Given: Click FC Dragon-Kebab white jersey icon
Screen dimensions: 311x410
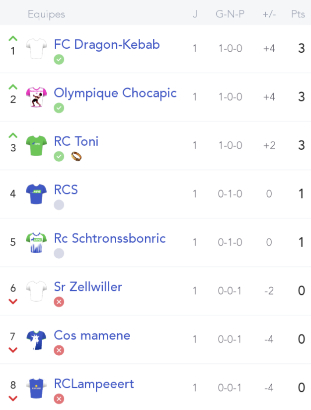Looking at the screenshot, I should [36, 49].
